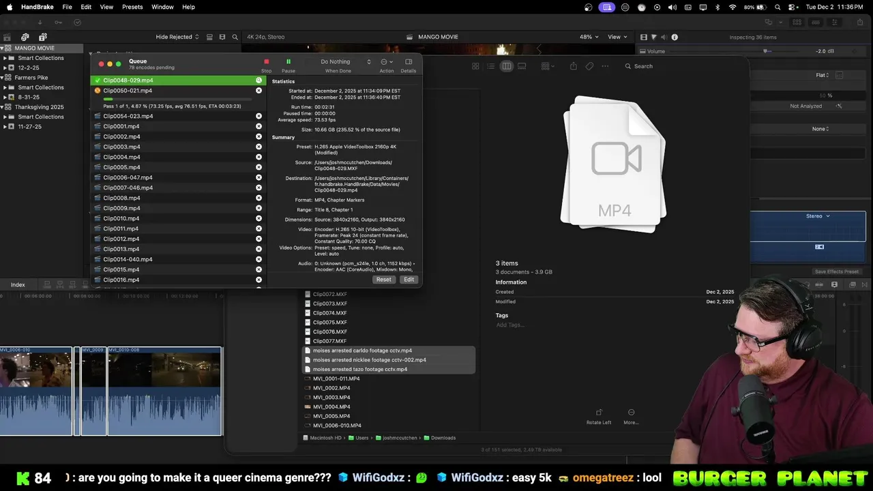The image size is (873, 491).
Task: Open the viewer View options dropdown
Action: 617,37
